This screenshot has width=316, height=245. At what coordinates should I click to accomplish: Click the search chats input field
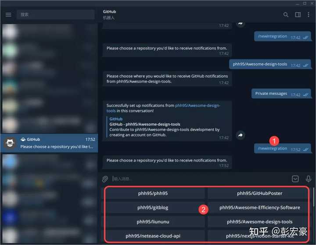click(56, 14)
